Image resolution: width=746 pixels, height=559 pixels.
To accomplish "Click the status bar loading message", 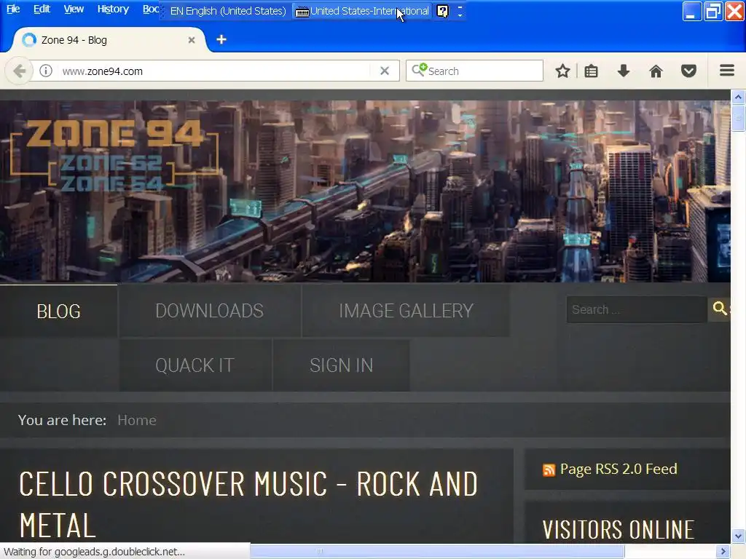I will 94,552.
